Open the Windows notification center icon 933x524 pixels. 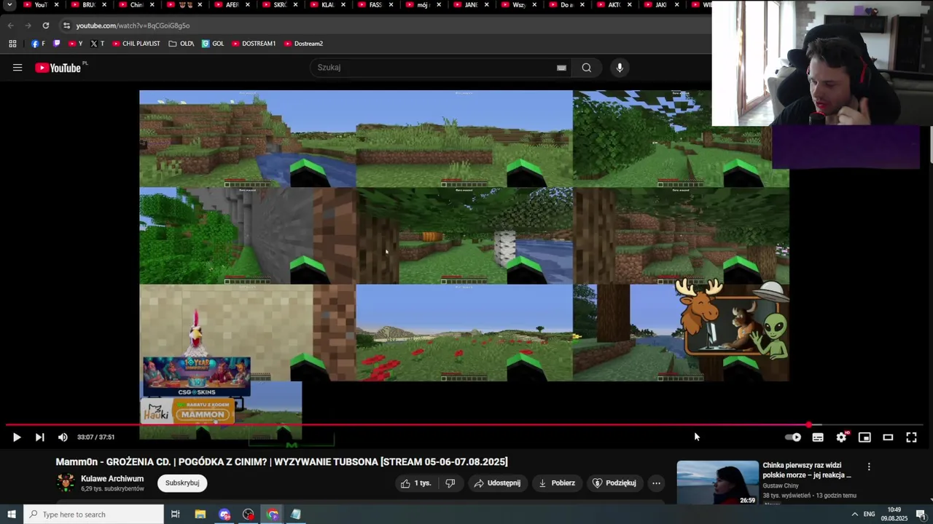[x=920, y=515]
